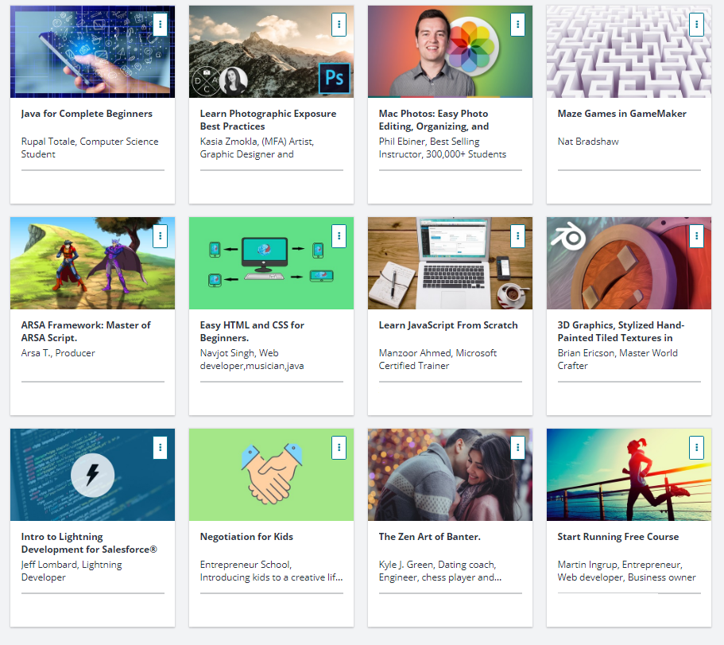Click three-dot icon on ARSA Framework card
This screenshot has width=724, height=645.
(x=160, y=235)
